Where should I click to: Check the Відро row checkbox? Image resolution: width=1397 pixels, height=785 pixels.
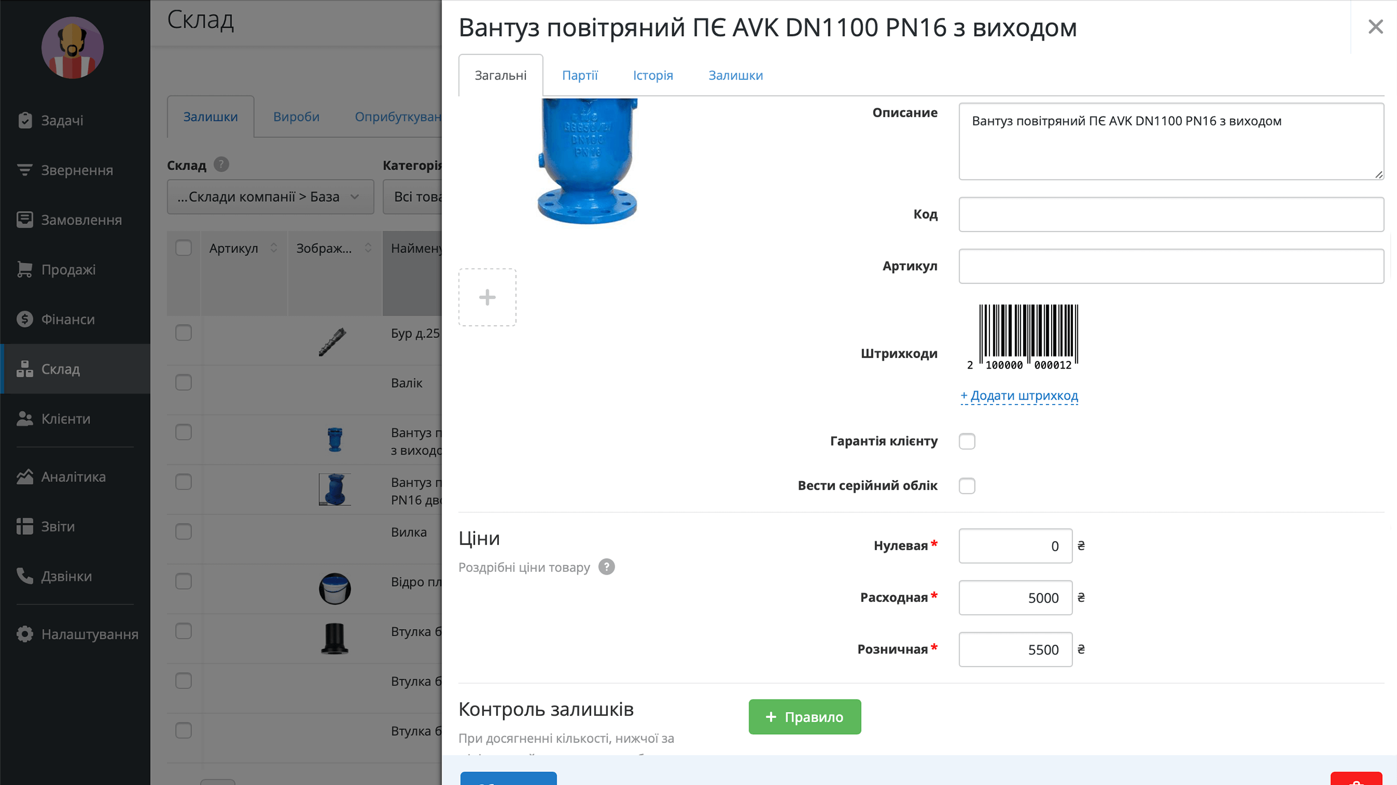(x=183, y=581)
